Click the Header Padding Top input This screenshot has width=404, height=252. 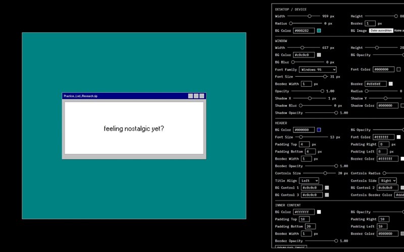pos(305,144)
